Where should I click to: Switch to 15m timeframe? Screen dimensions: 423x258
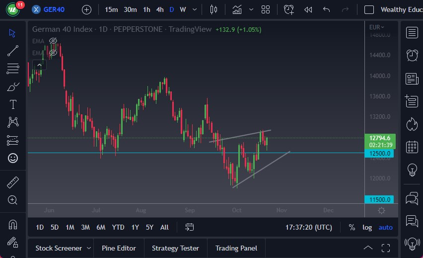point(111,10)
